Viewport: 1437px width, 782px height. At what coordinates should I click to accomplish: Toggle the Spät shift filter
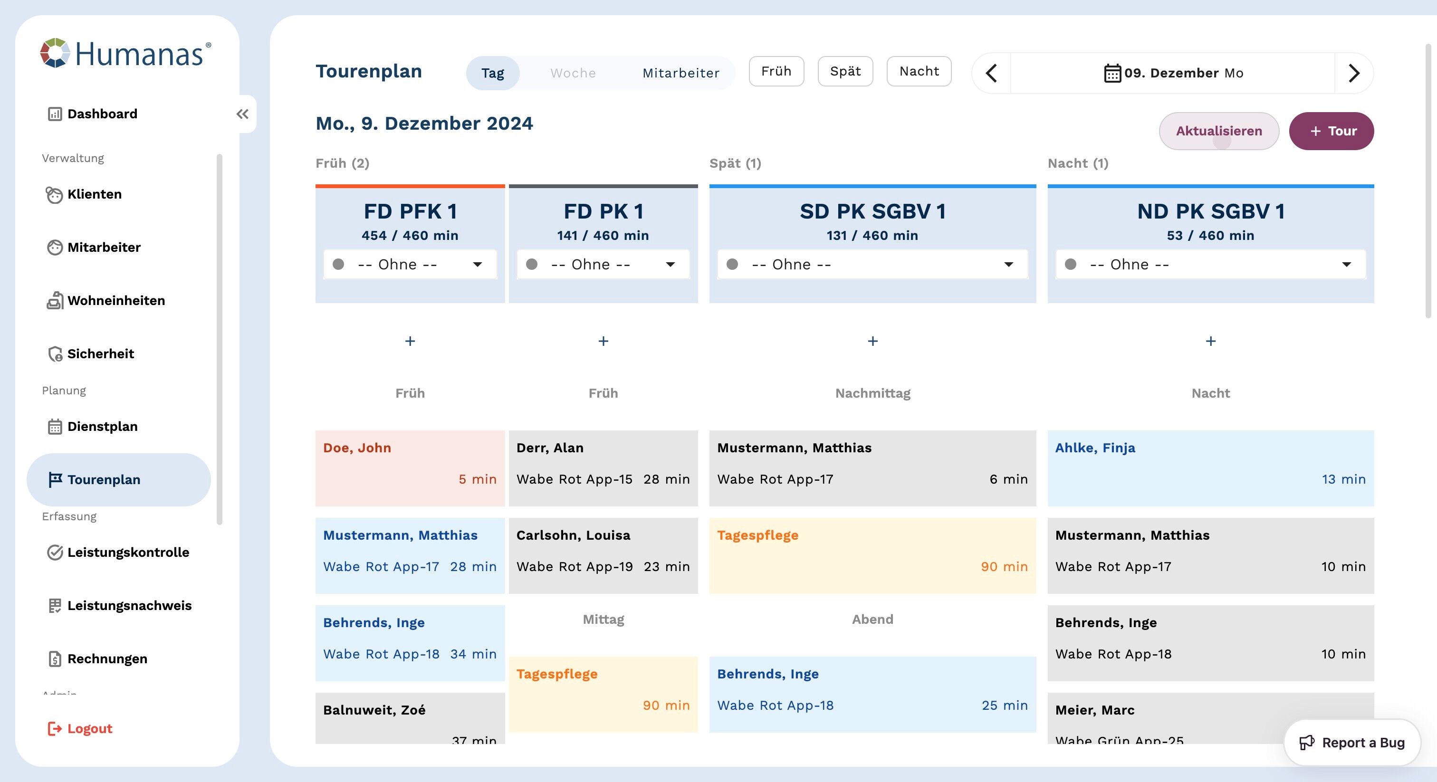coord(844,71)
